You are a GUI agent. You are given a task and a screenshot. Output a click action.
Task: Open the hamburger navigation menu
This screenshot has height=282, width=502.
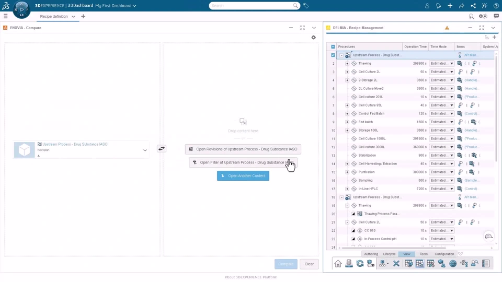tap(5, 16)
